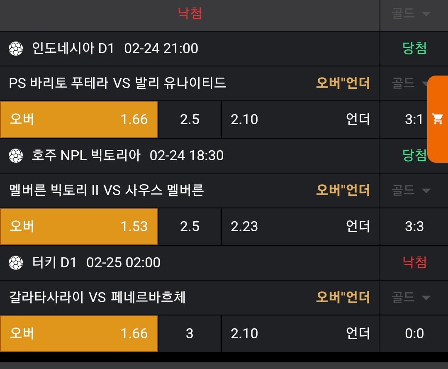Open the orange shopping cart tab

[x=438, y=119]
